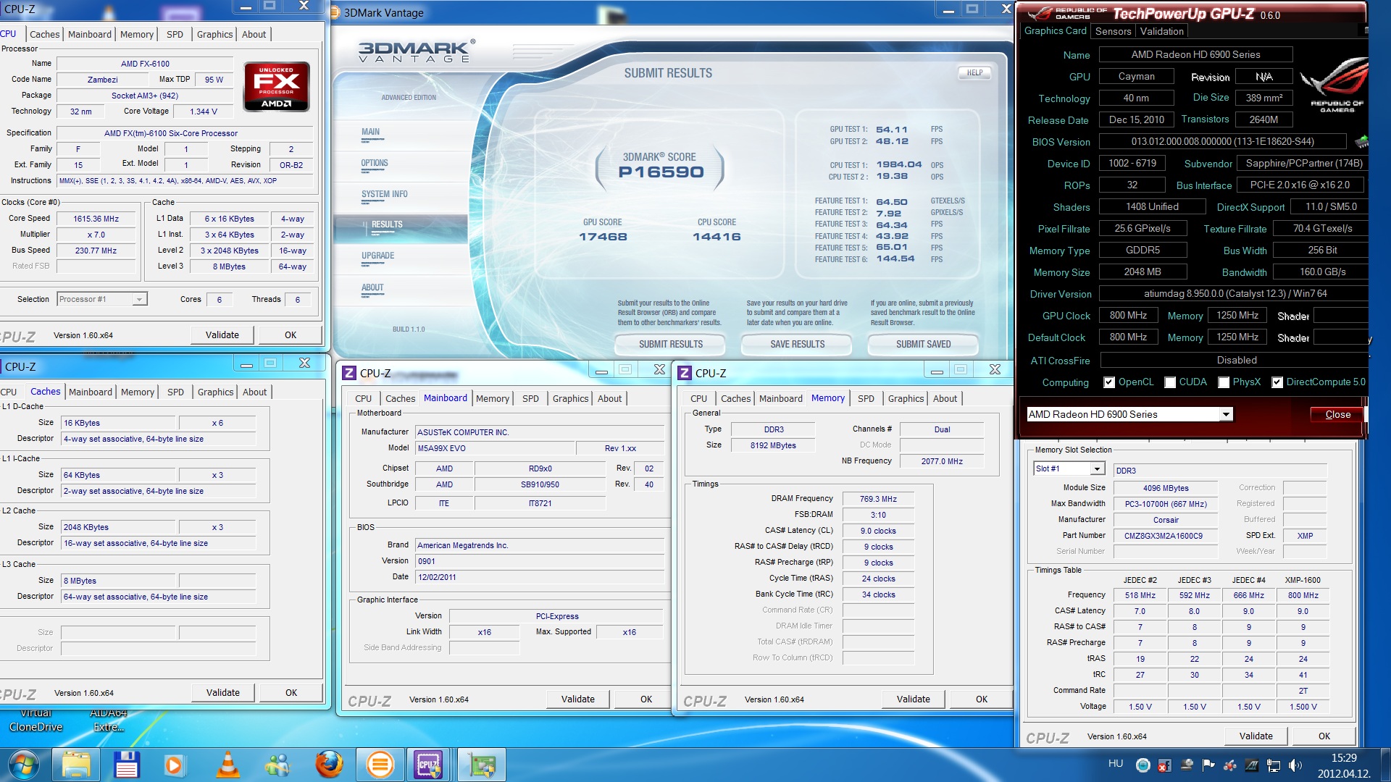Click the HU language indicator

point(1116,764)
